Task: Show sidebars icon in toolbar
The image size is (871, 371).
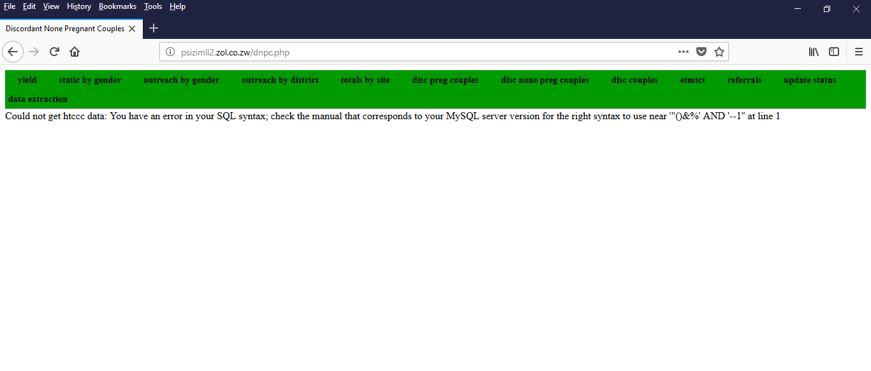Action: pos(834,52)
